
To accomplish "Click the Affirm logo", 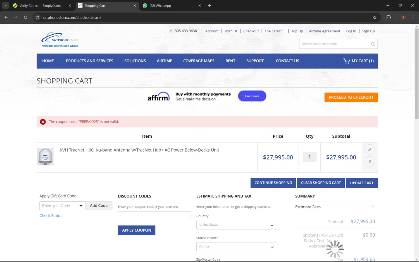I will tap(158, 97).
